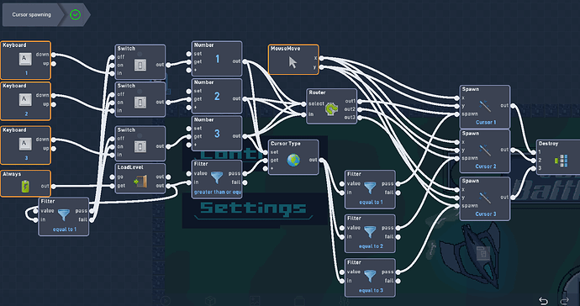This screenshot has width=580, height=306.
Task: Click the Spawn Cursor 3 object icon
Action: point(485,198)
